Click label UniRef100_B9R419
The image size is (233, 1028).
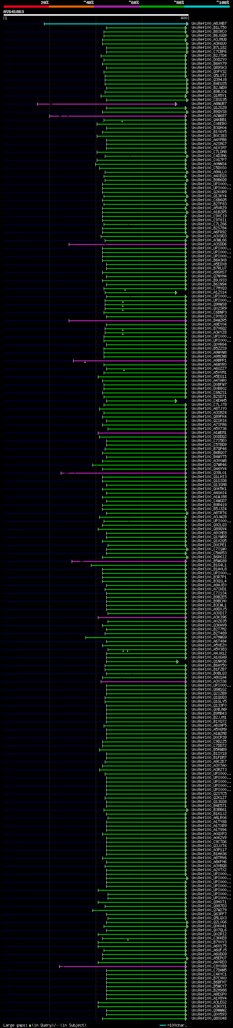pos(209,505)
